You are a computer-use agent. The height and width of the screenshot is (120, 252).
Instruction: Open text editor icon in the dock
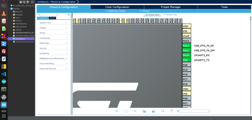(x=4, y=59)
